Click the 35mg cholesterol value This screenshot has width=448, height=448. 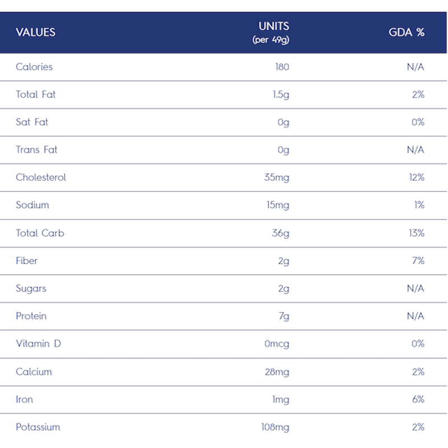[277, 178]
